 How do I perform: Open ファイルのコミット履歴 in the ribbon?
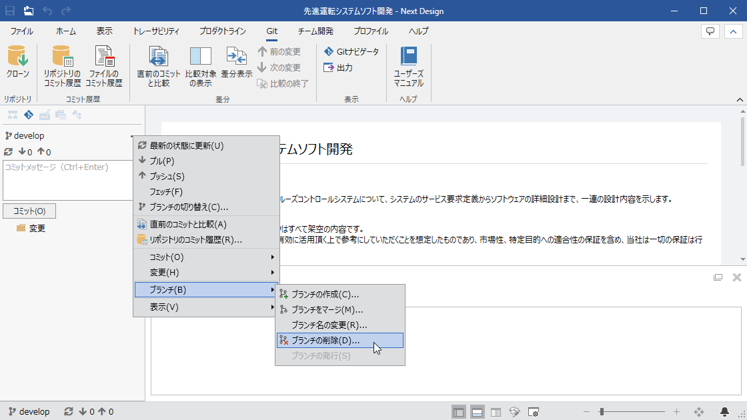(104, 66)
